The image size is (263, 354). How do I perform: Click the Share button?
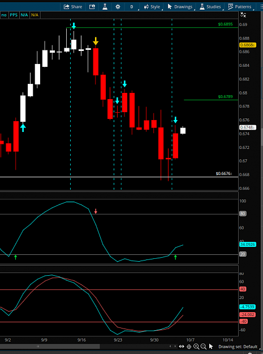[x=73, y=7]
